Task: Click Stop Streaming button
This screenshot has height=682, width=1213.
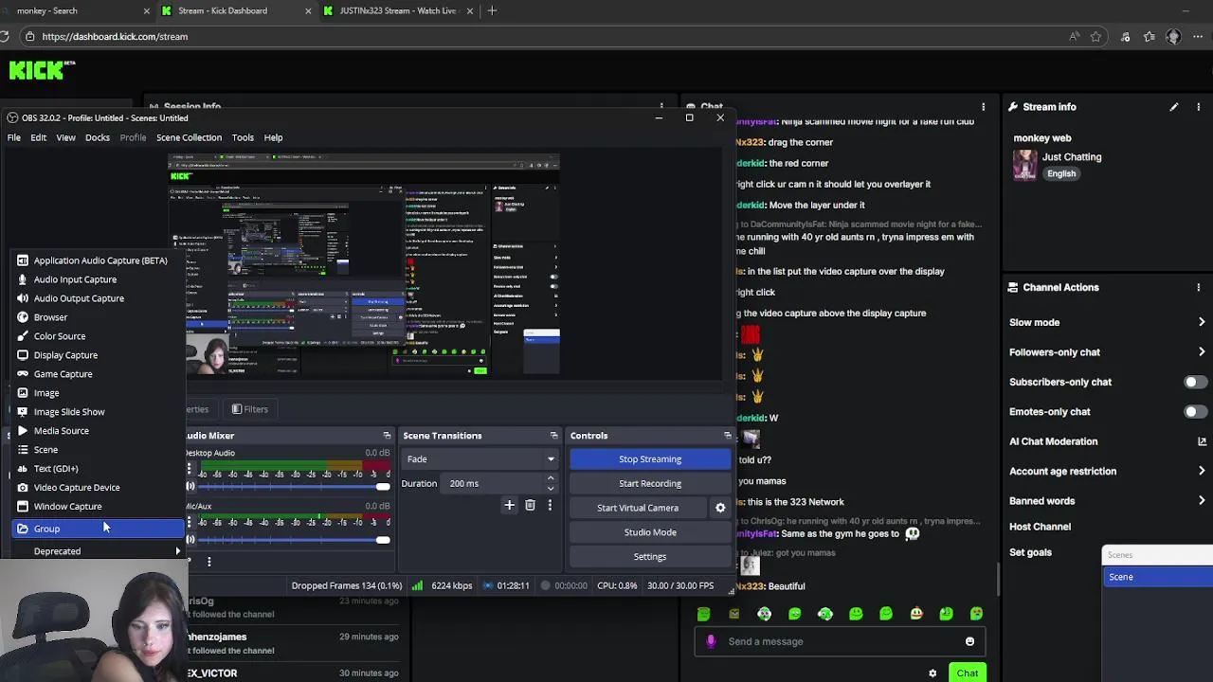Action: [650, 459]
